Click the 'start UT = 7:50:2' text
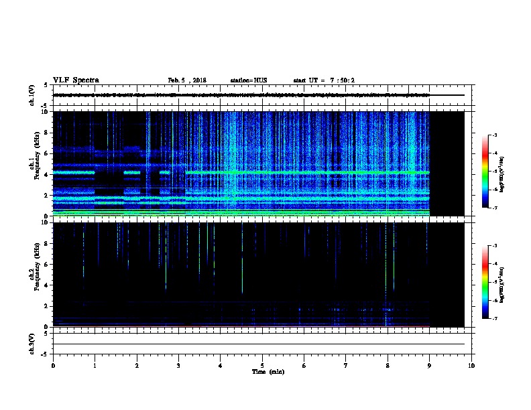This screenshot has width=531, height=410. (x=324, y=80)
